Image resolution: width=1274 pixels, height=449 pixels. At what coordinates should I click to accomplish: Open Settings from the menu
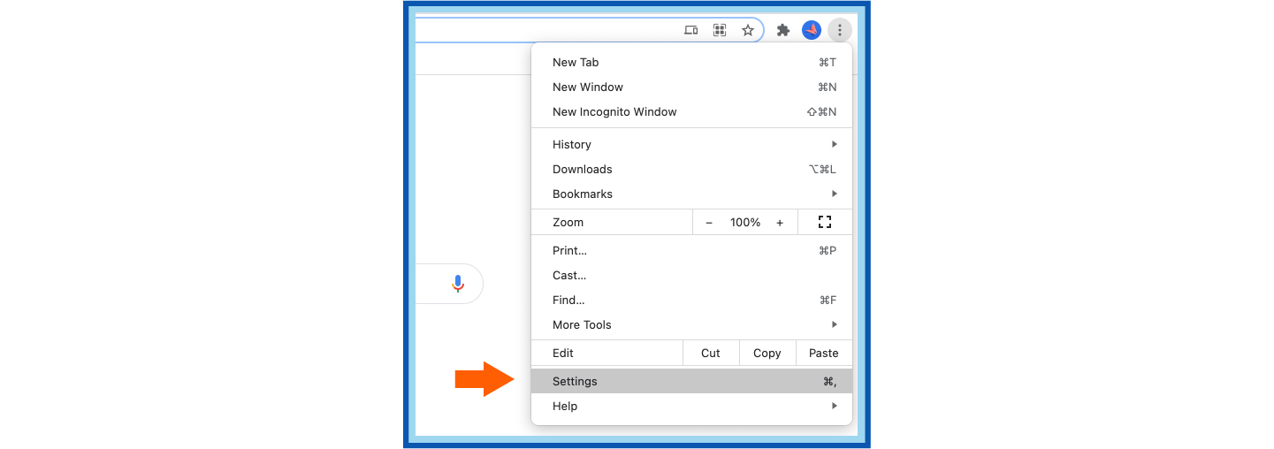pyautogui.click(x=691, y=381)
